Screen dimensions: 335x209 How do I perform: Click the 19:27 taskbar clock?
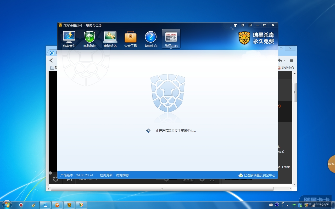324,205
